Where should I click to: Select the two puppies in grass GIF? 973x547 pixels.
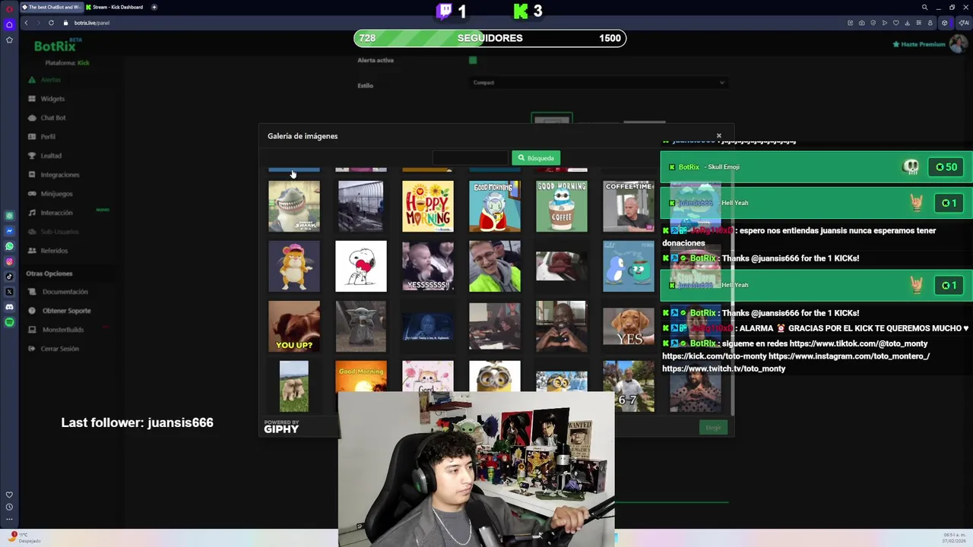tap(294, 387)
